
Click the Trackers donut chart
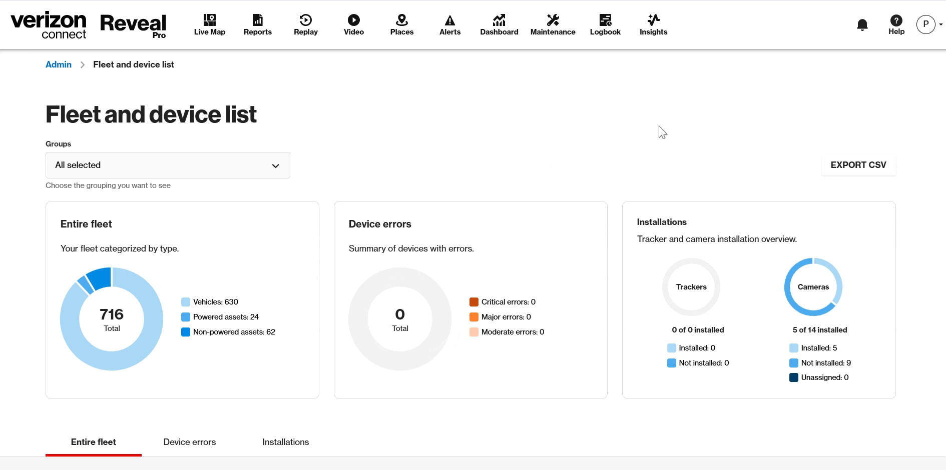click(x=691, y=287)
